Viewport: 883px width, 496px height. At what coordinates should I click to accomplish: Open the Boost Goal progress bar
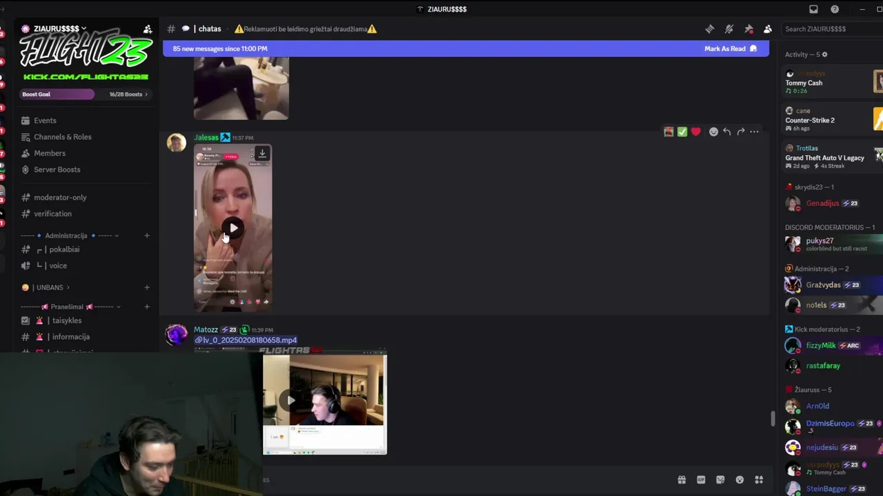point(86,94)
